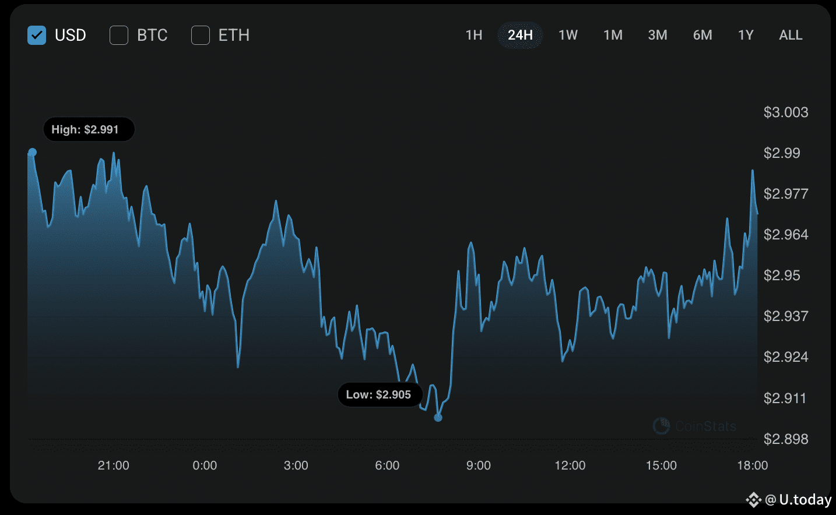Click the 3:00 time axis label
Viewport: 836px width, 515px height.
click(296, 465)
